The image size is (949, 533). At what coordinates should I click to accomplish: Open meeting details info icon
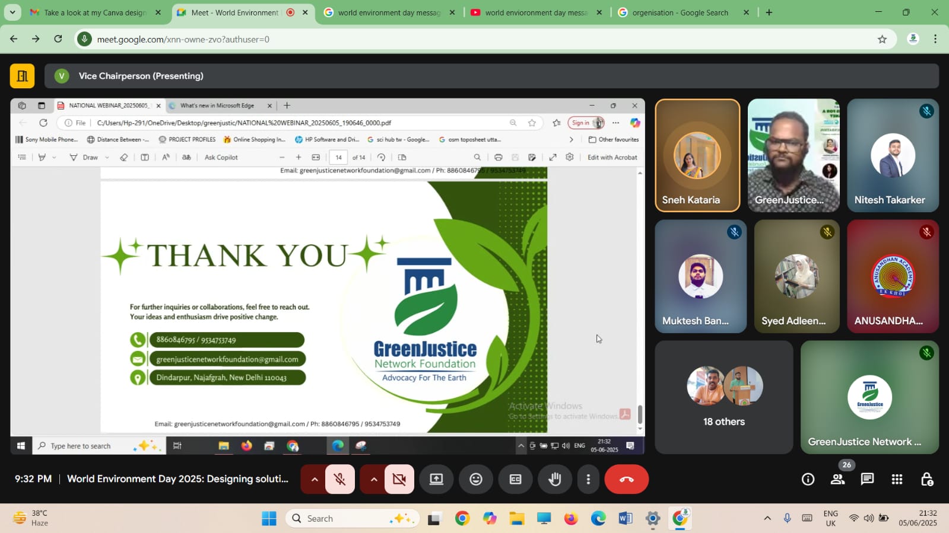808,479
